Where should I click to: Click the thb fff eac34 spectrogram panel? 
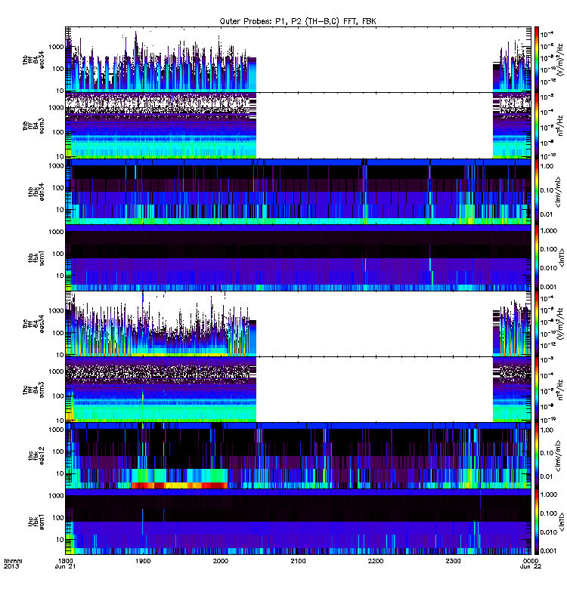pos(298,60)
